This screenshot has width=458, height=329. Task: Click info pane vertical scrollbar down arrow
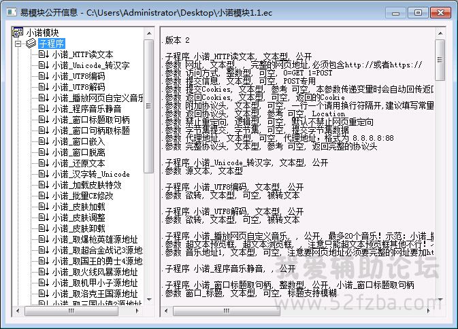(440, 300)
